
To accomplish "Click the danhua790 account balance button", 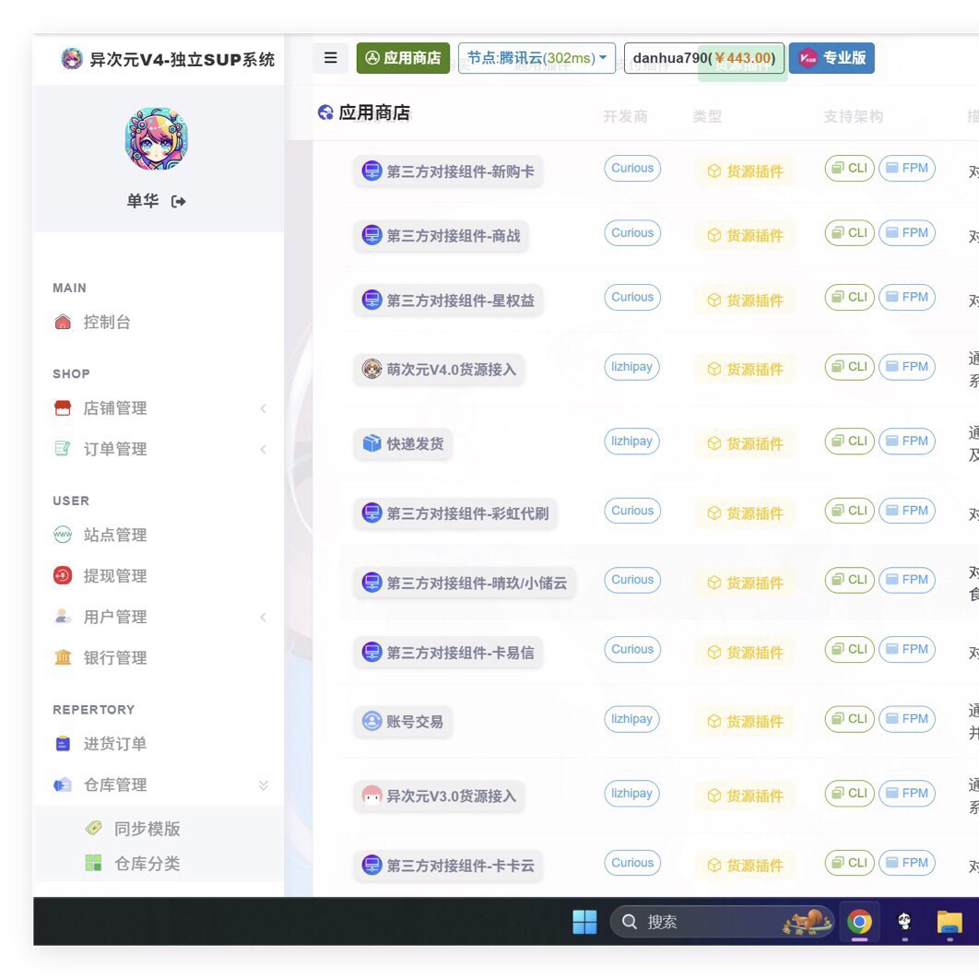I will click(x=703, y=58).
